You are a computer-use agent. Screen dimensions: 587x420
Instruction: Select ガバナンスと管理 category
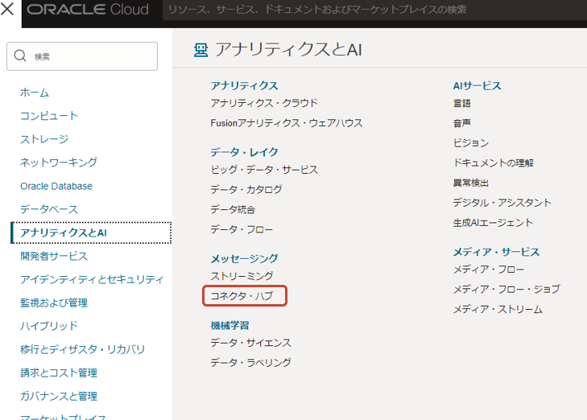click(59, 396)
